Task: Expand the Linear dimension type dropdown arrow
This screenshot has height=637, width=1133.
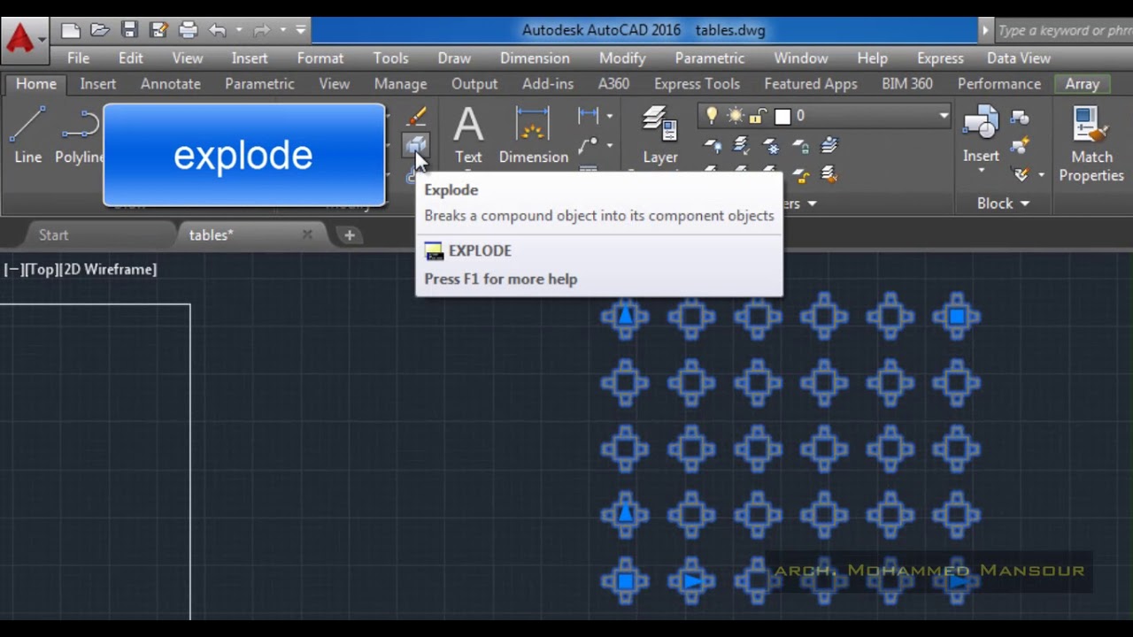Action: click(x=609, y=116)
